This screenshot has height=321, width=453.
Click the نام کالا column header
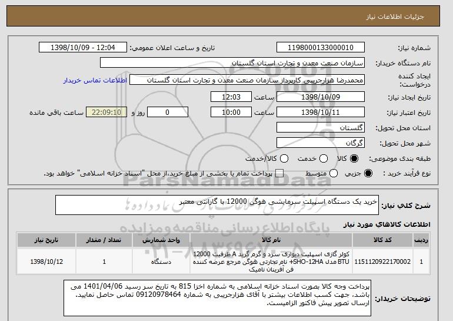pos(271,240)
